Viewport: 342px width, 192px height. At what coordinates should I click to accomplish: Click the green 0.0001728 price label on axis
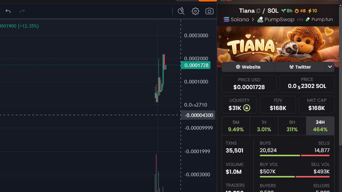coord(195,65)
